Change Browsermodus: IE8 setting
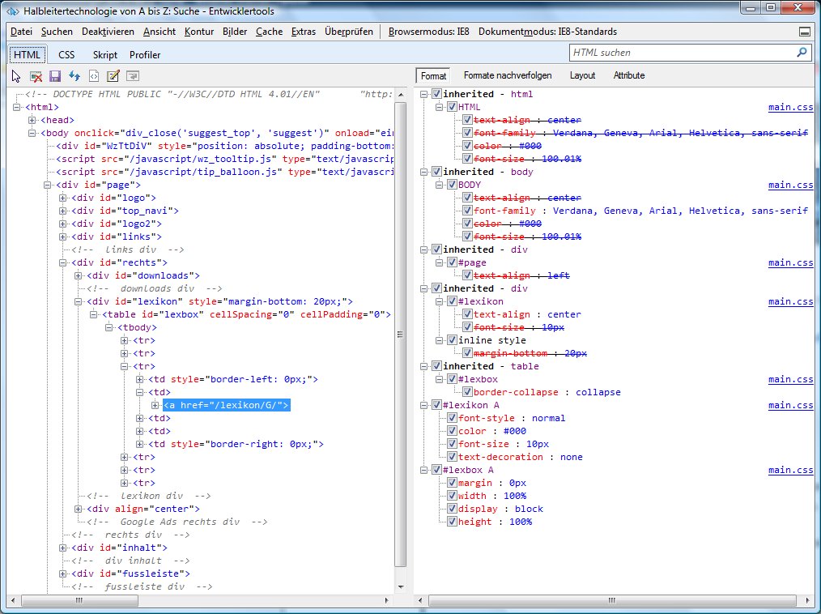This screenshot has height=614, width=821. click(x=429, y=32)
